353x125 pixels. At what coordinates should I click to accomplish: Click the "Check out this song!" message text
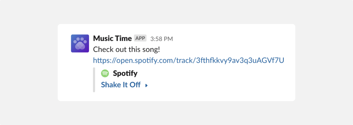[x=127, y=49]
